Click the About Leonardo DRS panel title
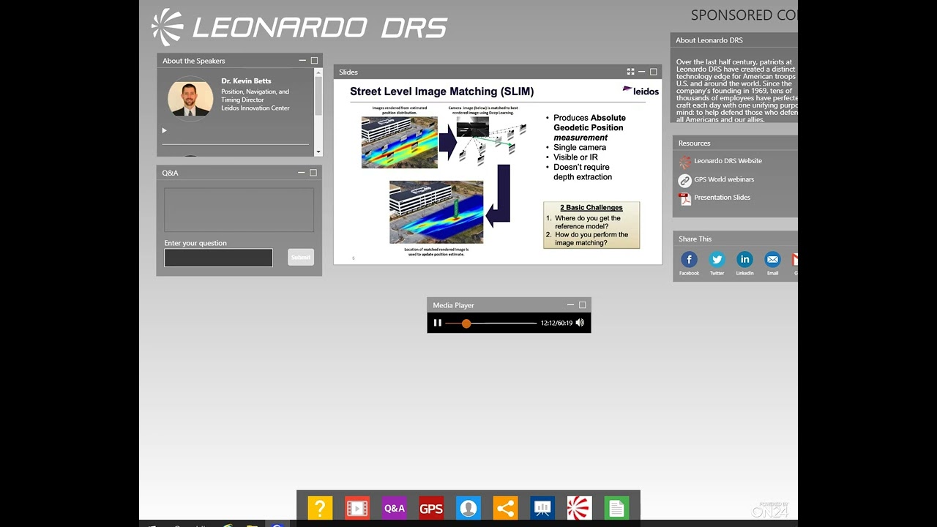This screenshot has width=937, height=527. pos(709,40)
